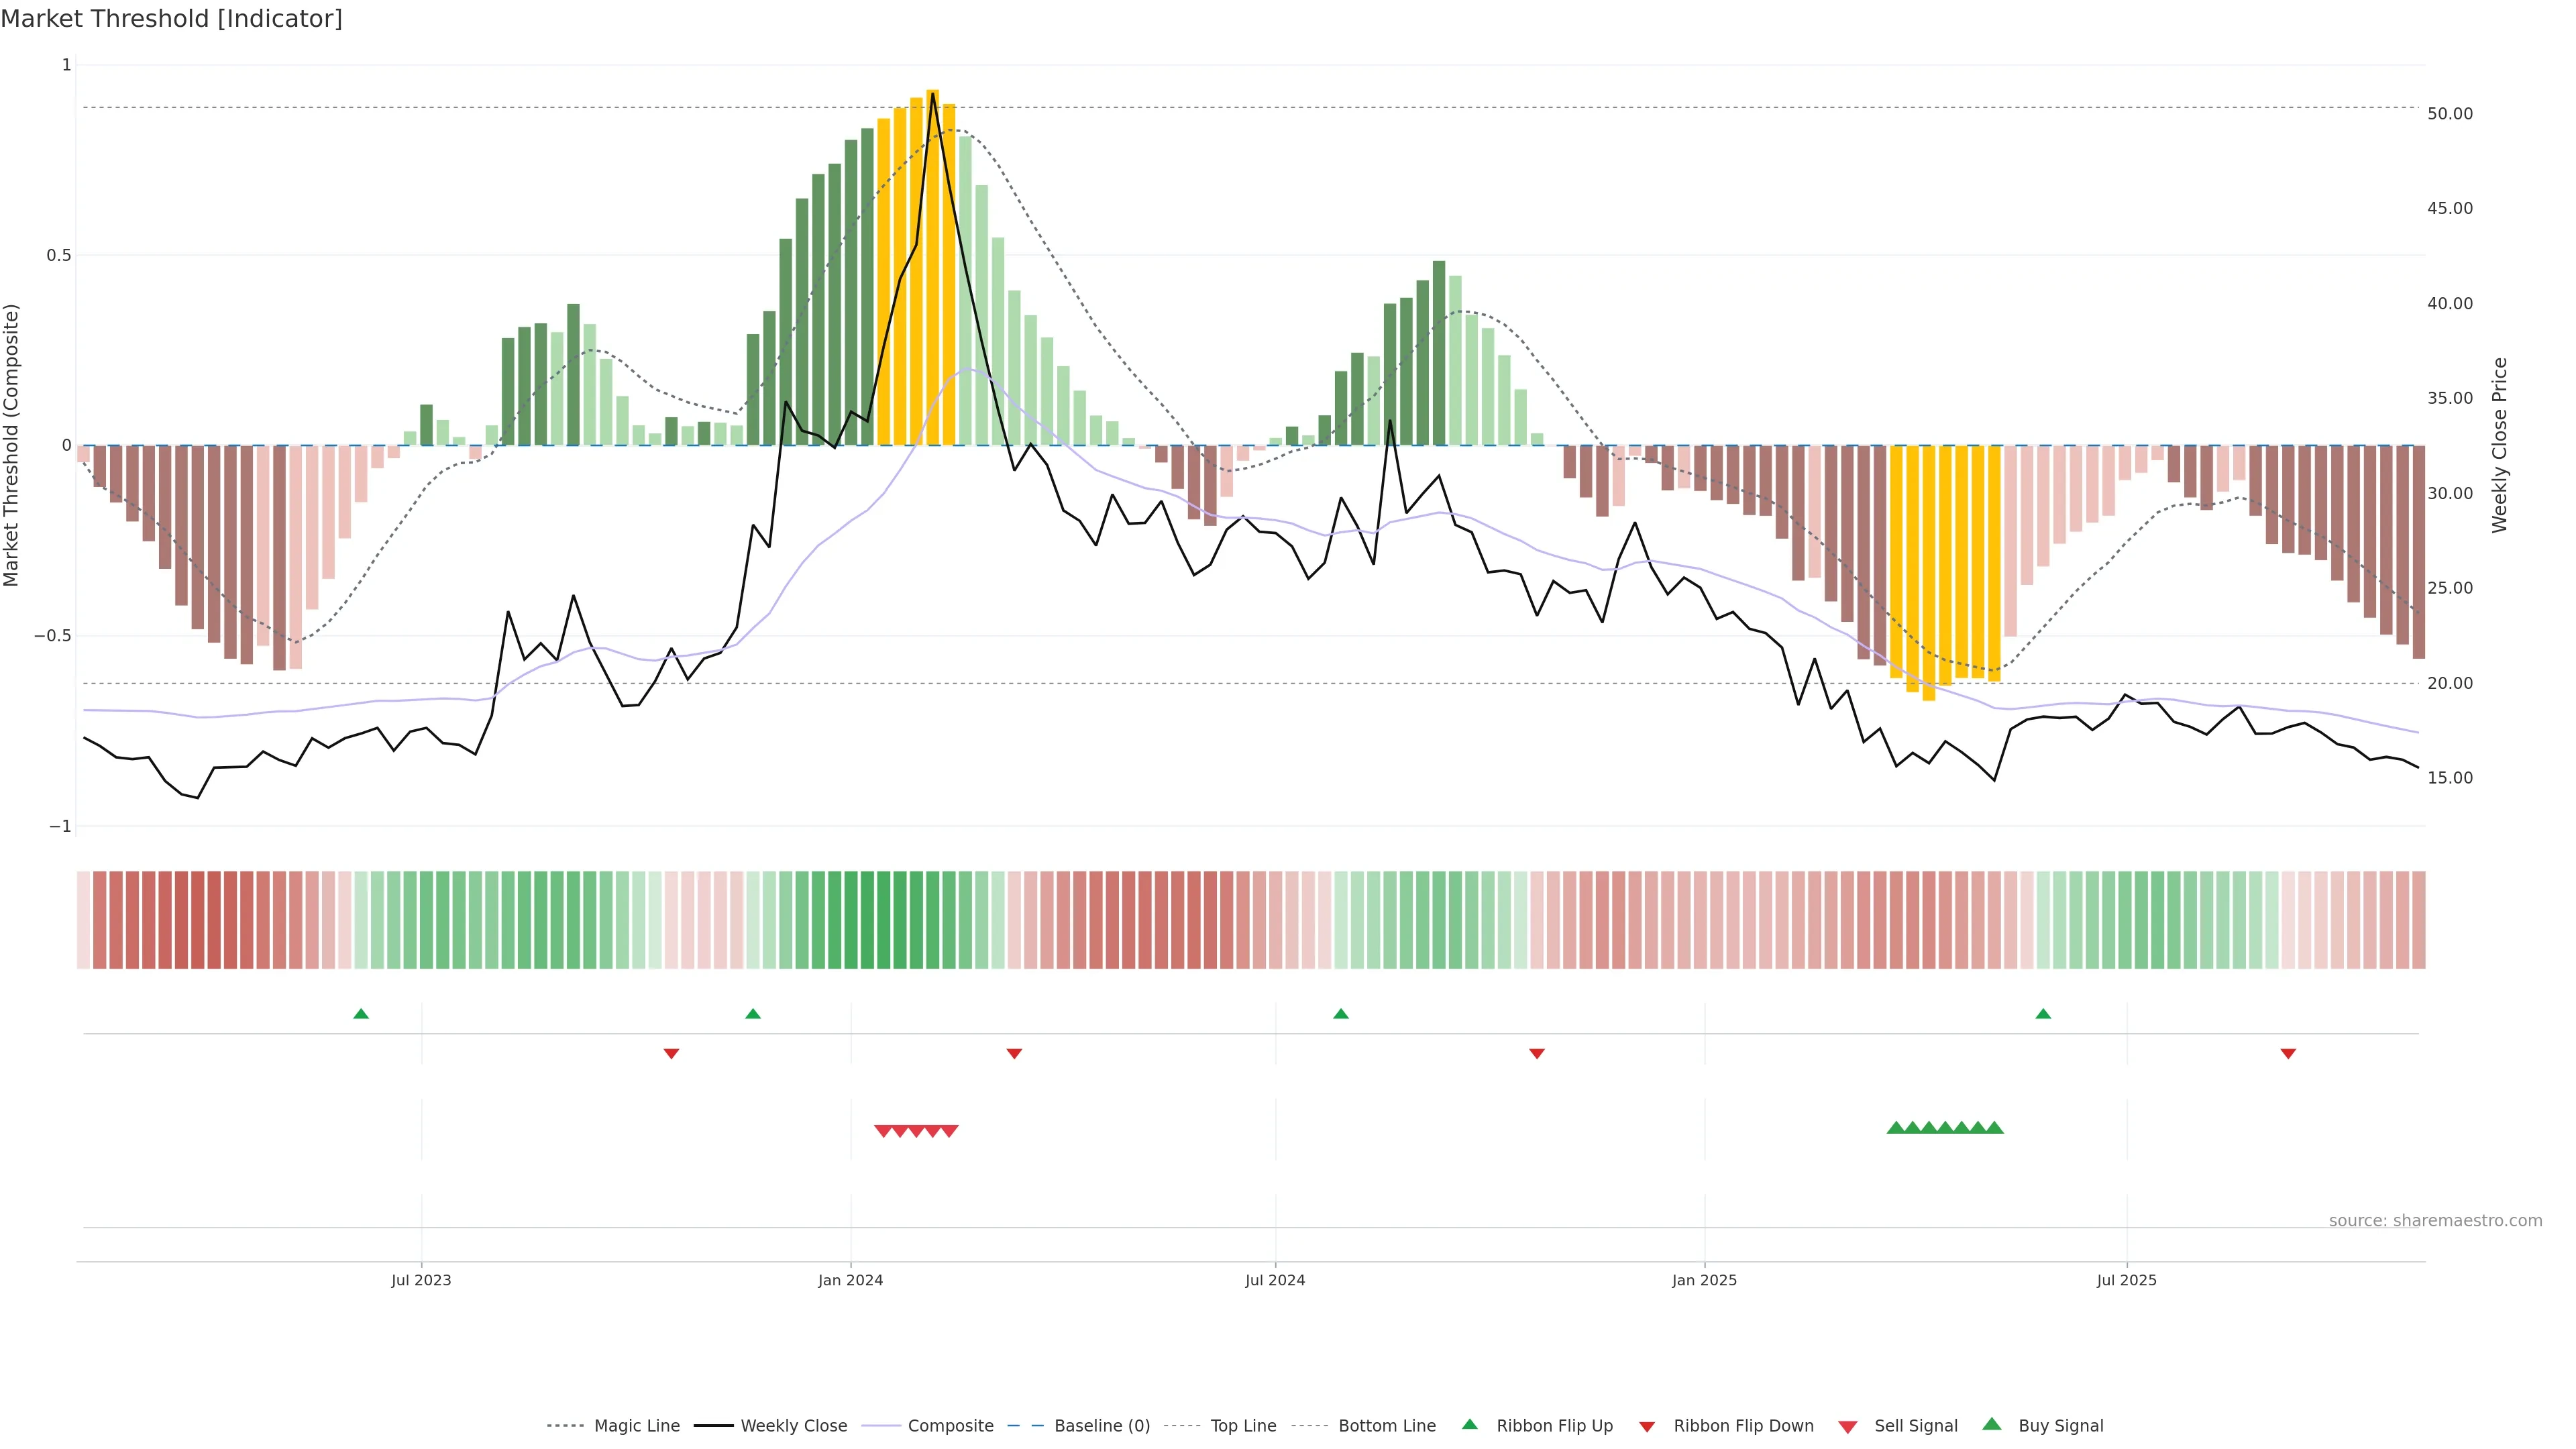Toggle the Magic Line legend entry
The image size is (2576, 1449).
[636, 1426]
